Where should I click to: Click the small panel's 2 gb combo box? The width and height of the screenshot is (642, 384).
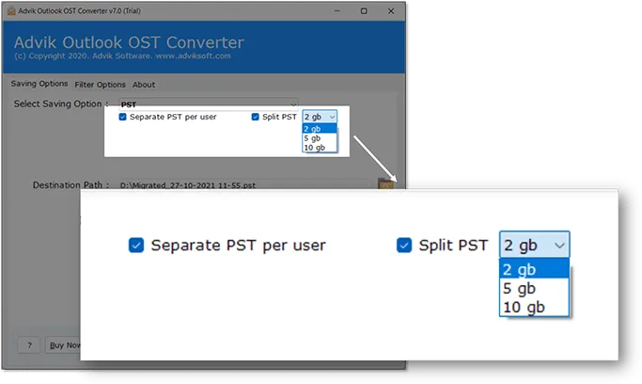click(320, 117)
